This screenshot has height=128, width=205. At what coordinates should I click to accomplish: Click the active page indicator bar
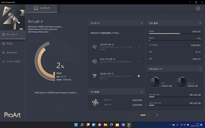pos(143,115)
